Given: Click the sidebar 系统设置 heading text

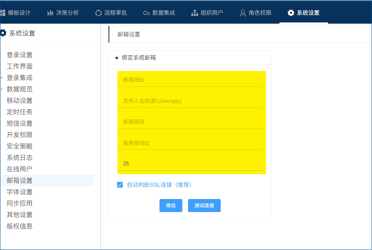Looking at the screenshot, I should pyautogui.click(x=22, y=33).
